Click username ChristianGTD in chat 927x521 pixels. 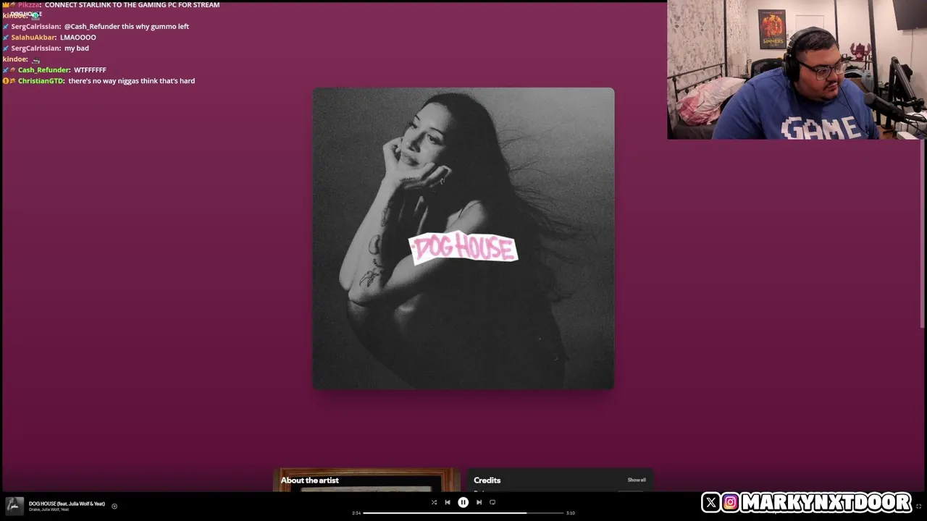coord(41,81)
